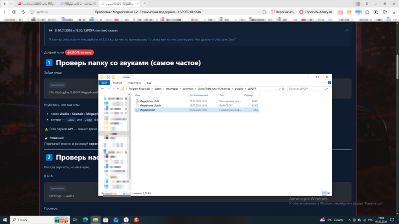The height and width of the screenshot is (224, 399).
Task: Switch Explorer to details view icon
Action: [x=324, y=193]
